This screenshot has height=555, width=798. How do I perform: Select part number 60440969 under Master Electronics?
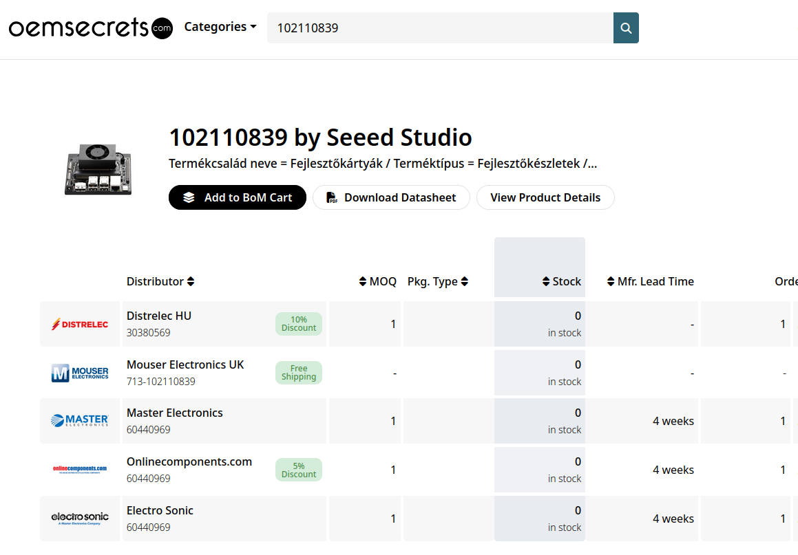click(148, 429)
